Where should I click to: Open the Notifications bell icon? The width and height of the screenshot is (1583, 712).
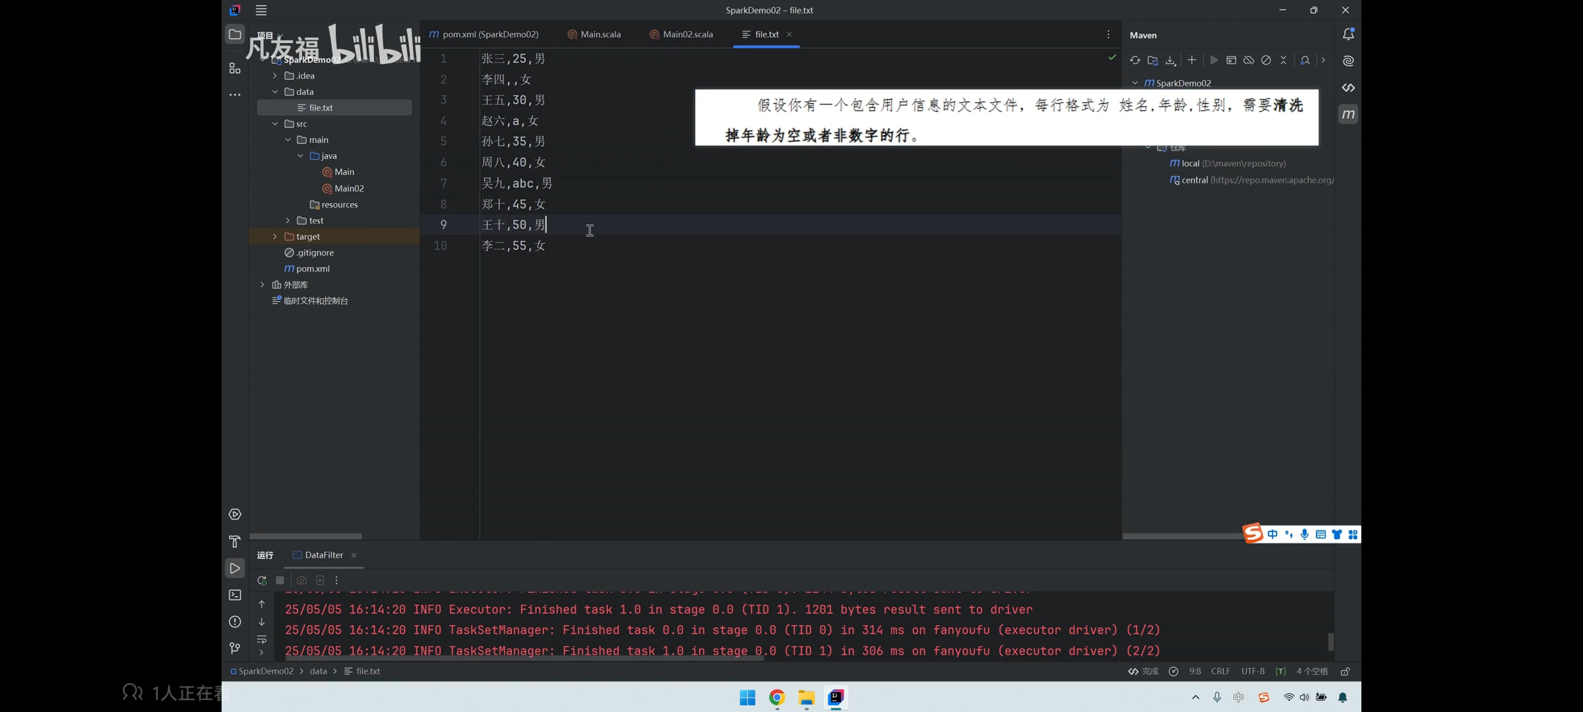1348,34
